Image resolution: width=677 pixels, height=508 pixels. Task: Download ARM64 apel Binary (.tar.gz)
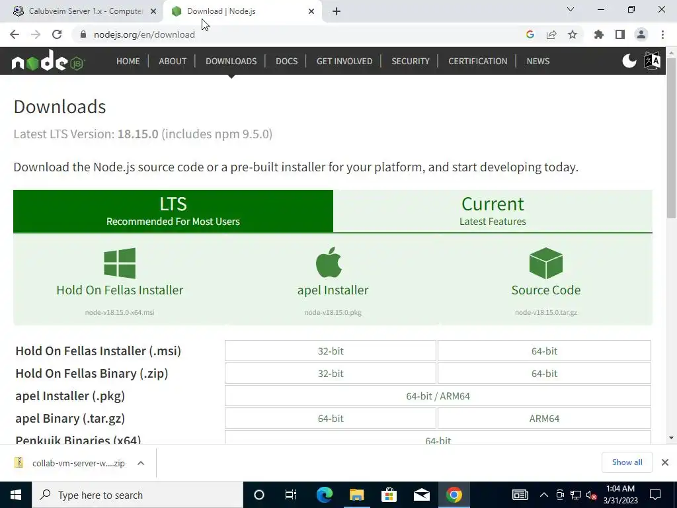pyautogui.click(x=544, y=418)
